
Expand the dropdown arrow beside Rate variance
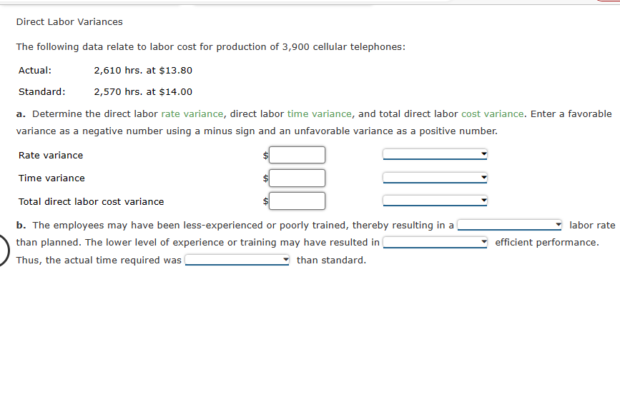[x=483, y=154]
